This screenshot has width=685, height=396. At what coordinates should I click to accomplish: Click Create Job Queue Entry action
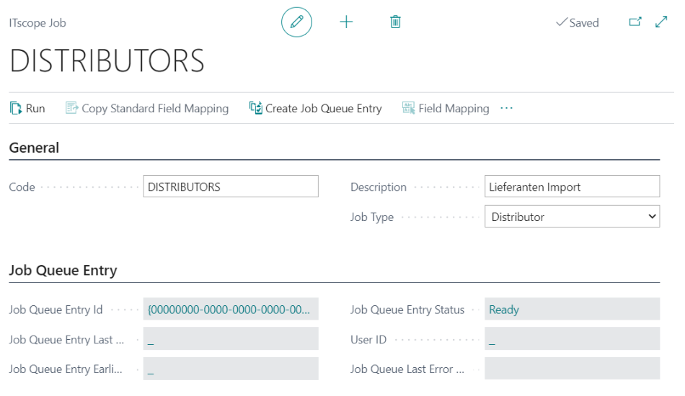(316, 108)
